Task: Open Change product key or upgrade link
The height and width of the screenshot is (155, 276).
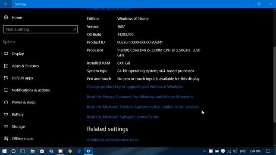Action: (135, 87)
